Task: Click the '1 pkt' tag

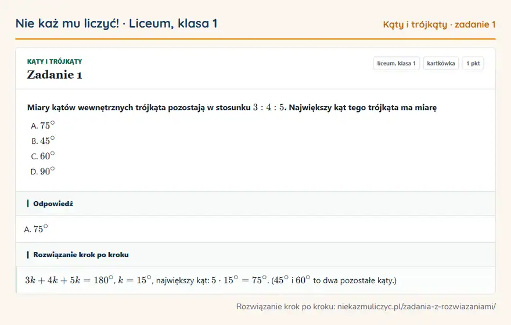Action: [x=473, y=63]
